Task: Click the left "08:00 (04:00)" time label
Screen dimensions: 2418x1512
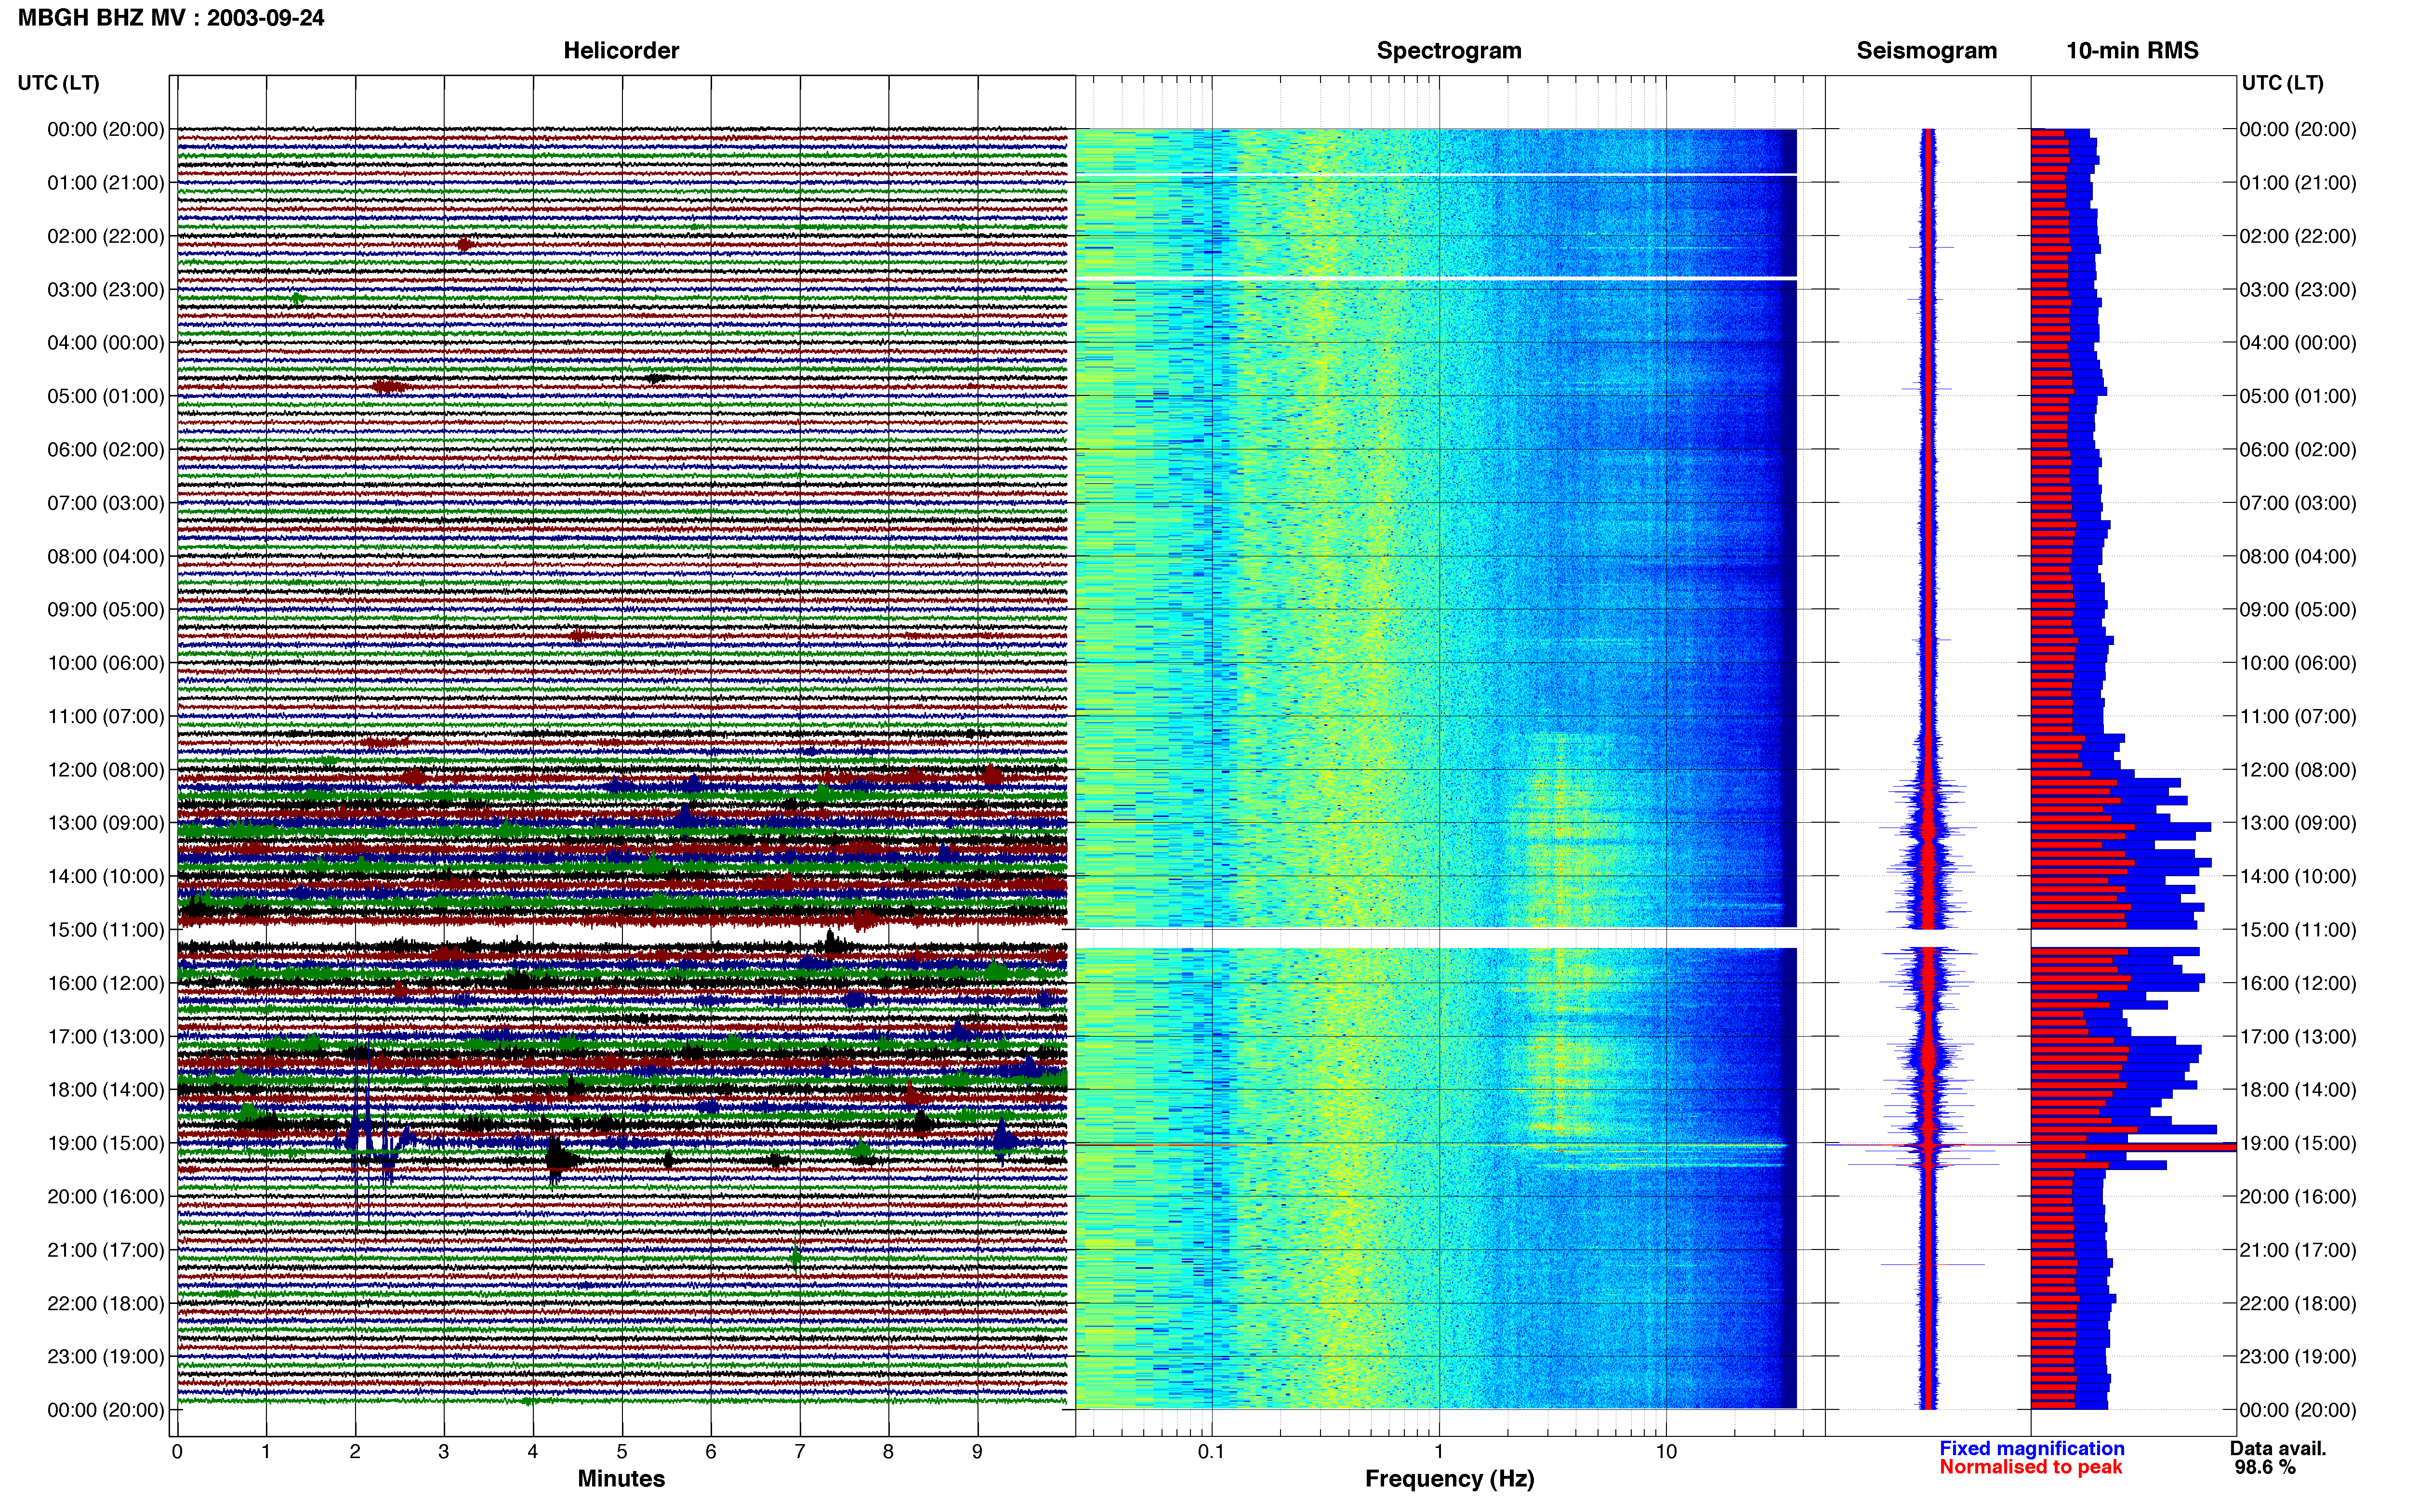Action: pos(106,556)
